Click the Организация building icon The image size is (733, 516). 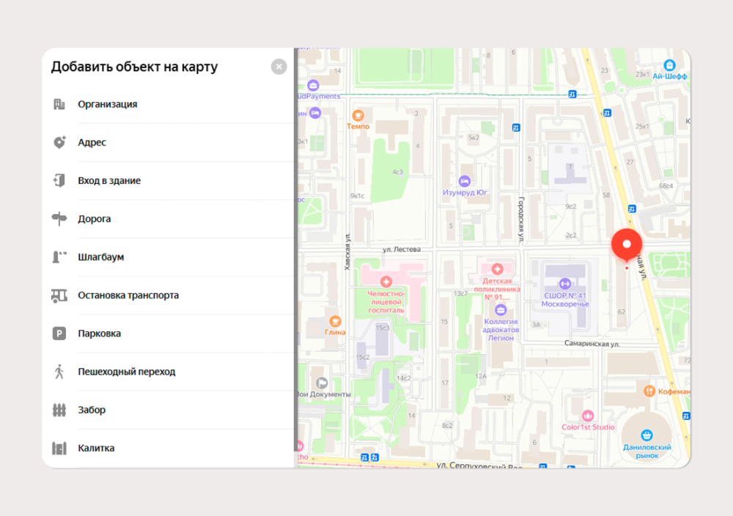[x=59, y=104]
